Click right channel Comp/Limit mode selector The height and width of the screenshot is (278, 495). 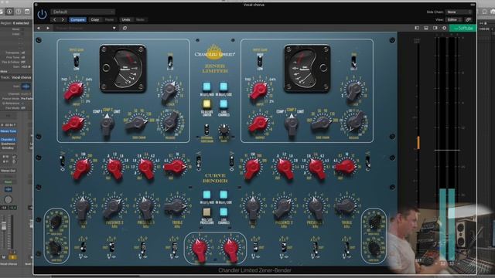click(291, 125)
